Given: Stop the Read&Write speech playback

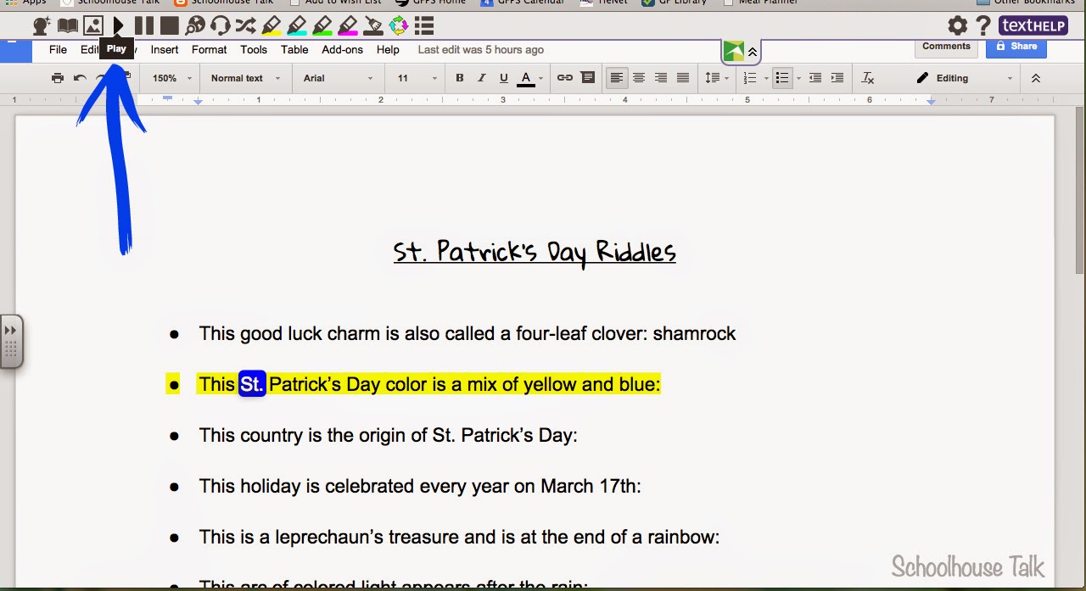Looking at the screenshot, I should pos(170,25).
